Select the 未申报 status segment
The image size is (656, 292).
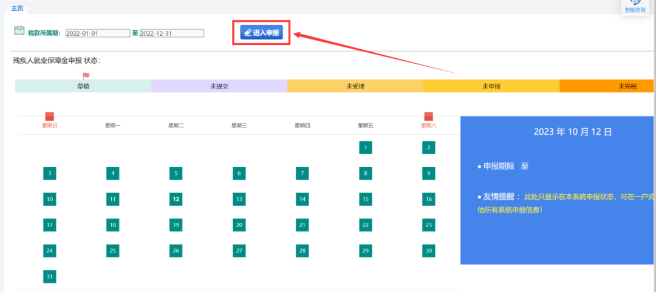[x=491, y=86]
